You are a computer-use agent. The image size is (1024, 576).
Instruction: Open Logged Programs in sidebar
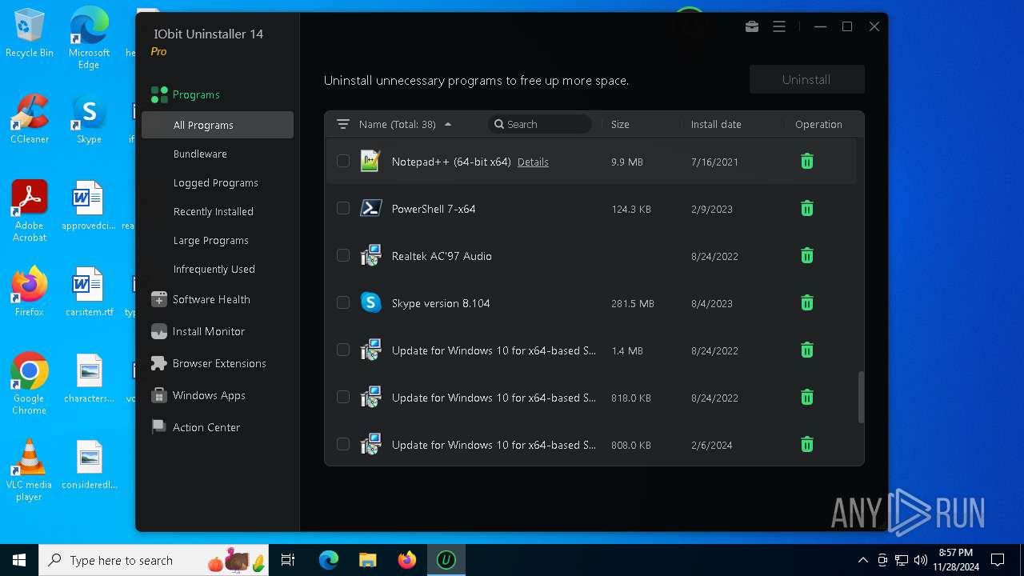click(x=218, y=182)
